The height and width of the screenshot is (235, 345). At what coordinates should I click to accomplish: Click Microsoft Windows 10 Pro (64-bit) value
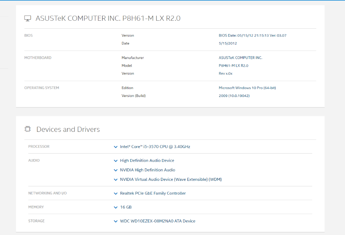[247, 88]
